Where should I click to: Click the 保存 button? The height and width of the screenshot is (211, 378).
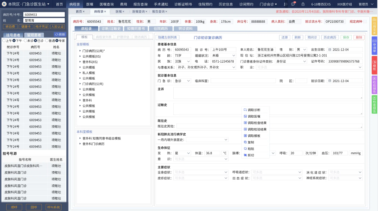coord(346,38)
